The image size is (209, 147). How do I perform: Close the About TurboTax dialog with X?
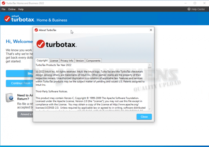pyautogui.click(x=151, y=30)
